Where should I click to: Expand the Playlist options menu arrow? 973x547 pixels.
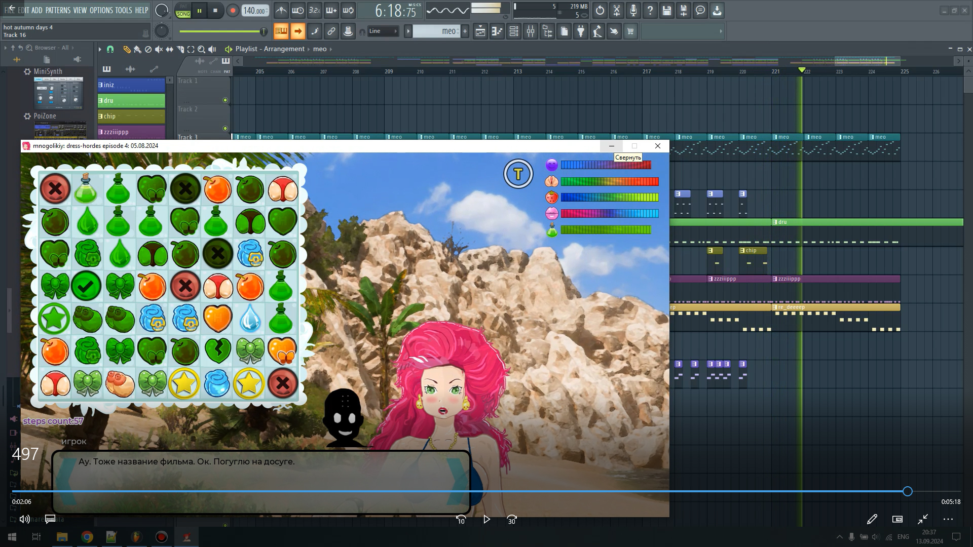point(100,49)
